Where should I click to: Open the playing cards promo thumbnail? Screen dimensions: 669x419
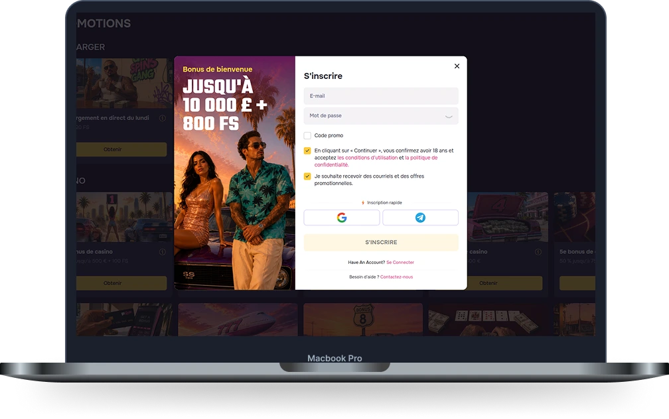[x=488, y=320]
